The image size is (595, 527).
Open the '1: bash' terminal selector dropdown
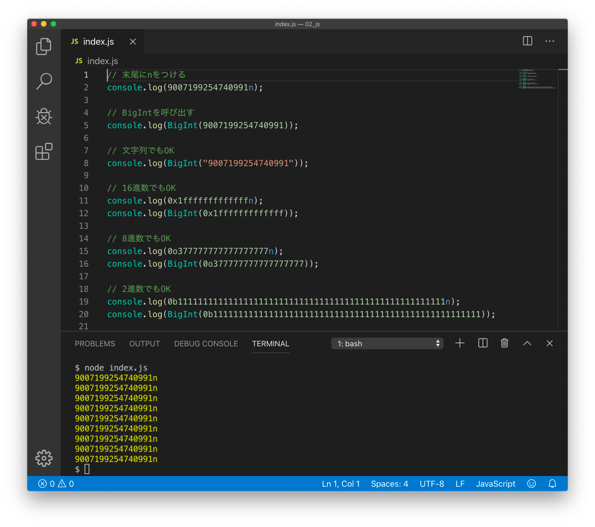click(x=387, y=343)
